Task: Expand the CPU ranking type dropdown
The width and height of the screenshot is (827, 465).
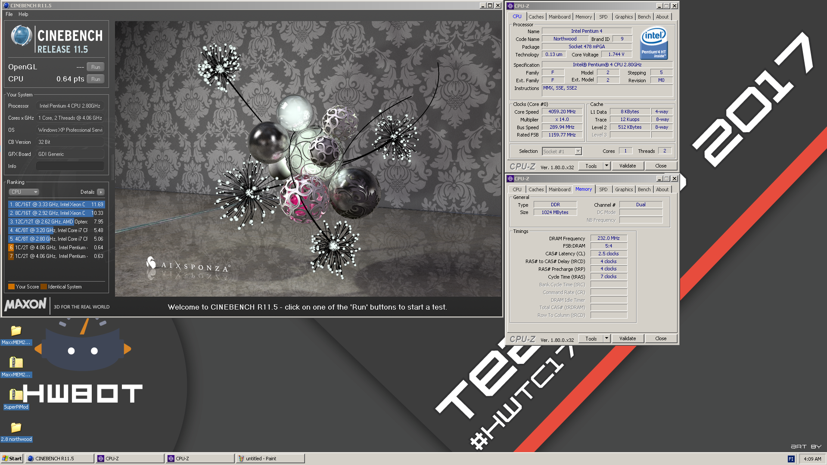Action: point(24,192)
